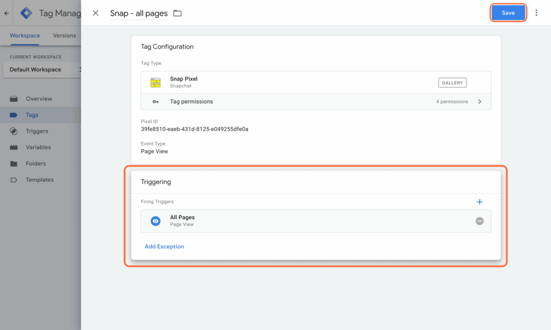
Task: Open the Default Workspace selector
Action: coord(42,69)
